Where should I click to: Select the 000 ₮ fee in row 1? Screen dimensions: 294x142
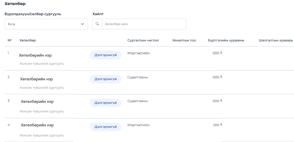coord(217,53)
